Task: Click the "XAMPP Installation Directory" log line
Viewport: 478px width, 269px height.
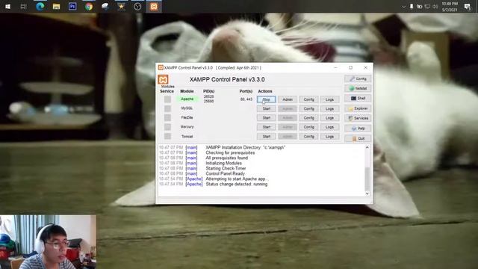Action: coord(246,148)
